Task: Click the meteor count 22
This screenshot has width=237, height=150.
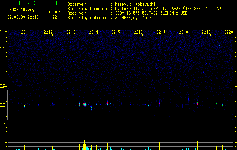Action: click(55, 17)
